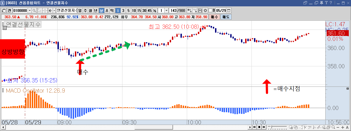Image resolution: width=351 pixels, height=131 pixels.
Task: Click the plus zoom-in icon at bottom right
Action: (342, 127)
